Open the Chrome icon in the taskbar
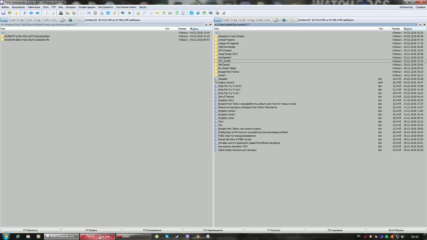427x240 pixels. 197,237
